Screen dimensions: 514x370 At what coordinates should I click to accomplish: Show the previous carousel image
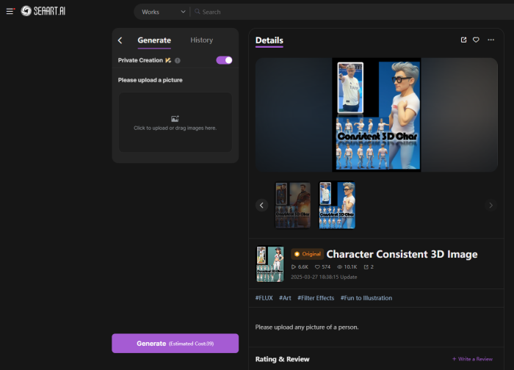(x=261, y=205)
